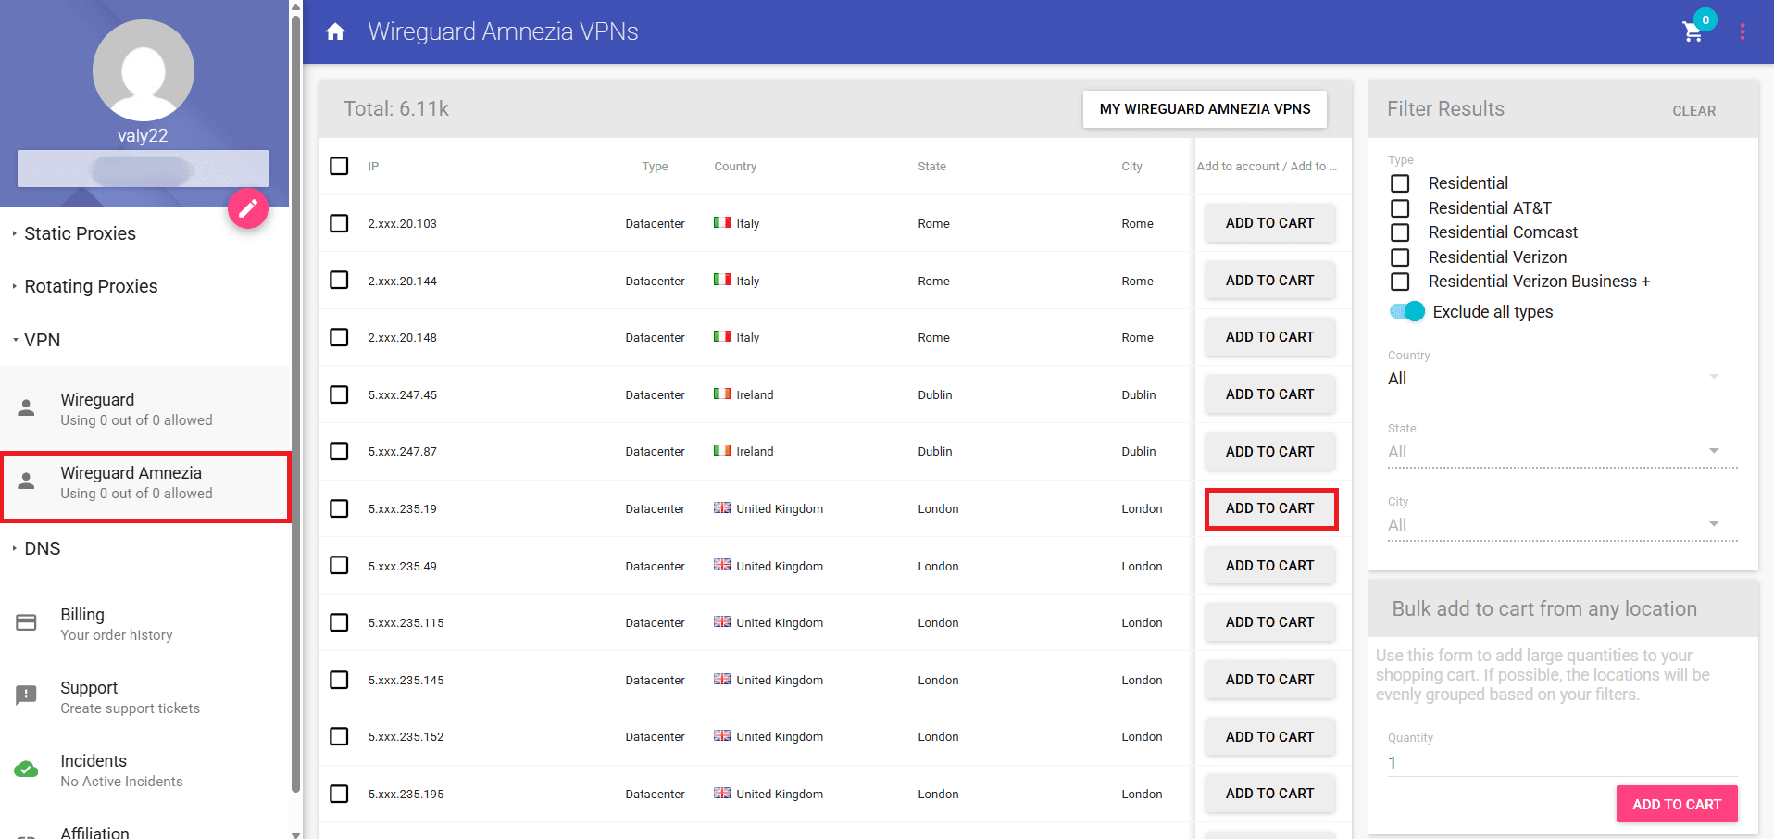
Task: Click the green Incidents checkmark icon
Action: (26, 769)
